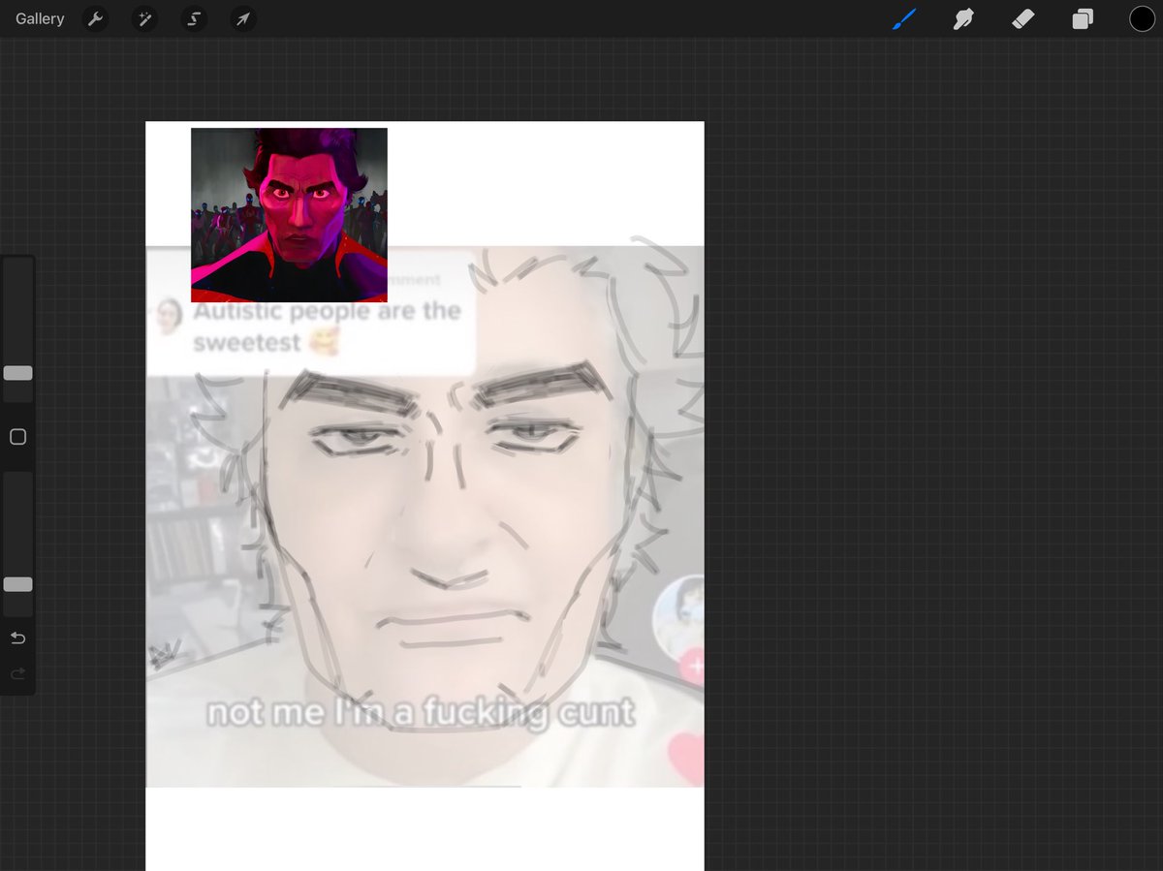Redo the last action

pyautogui.click(x=17, y=673)
